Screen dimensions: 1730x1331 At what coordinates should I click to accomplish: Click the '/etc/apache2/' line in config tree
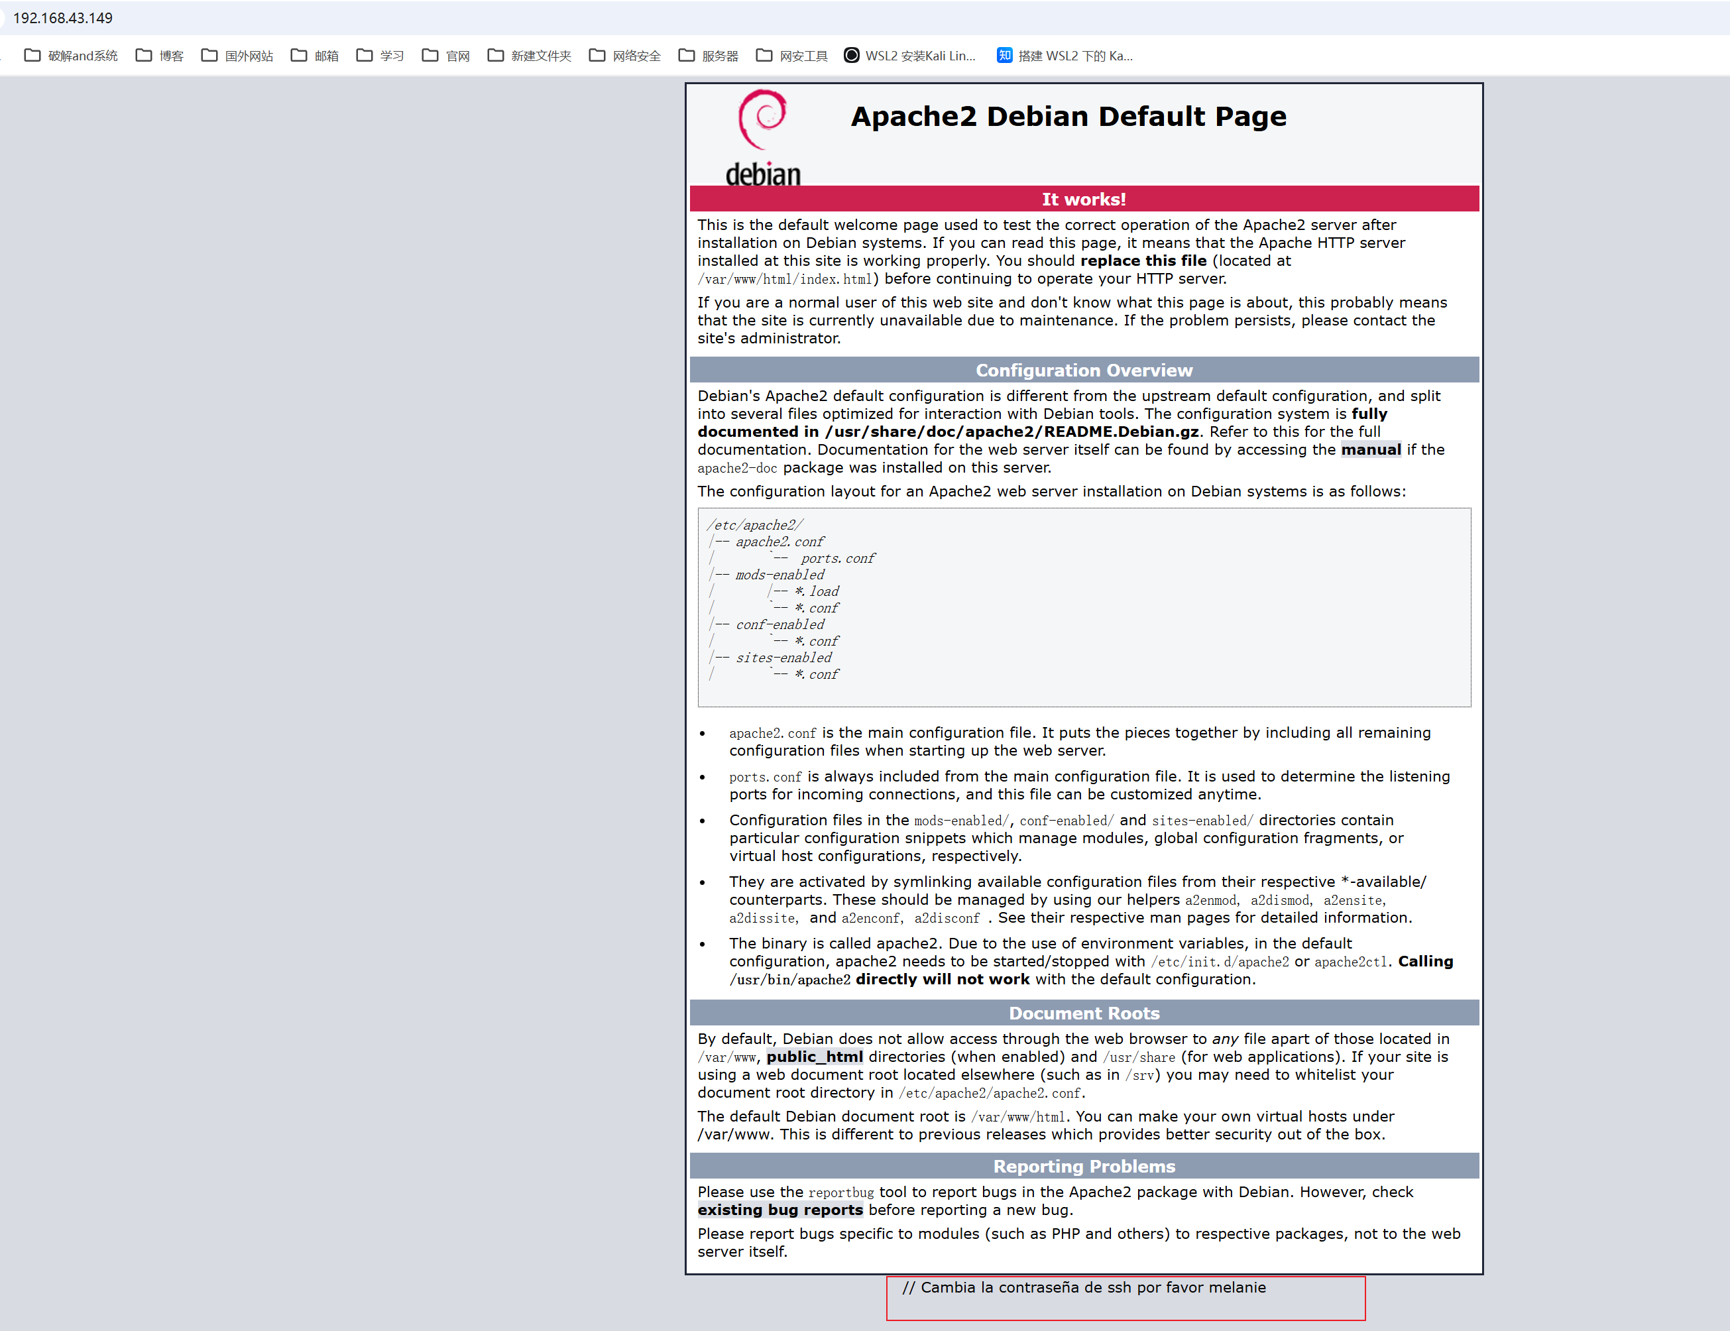756,525
